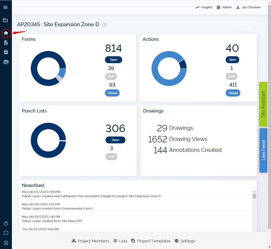The width and height of the screenshot is (271, 249).
Task: Open the forms document icon in sidebar
Action: [6, 43]
